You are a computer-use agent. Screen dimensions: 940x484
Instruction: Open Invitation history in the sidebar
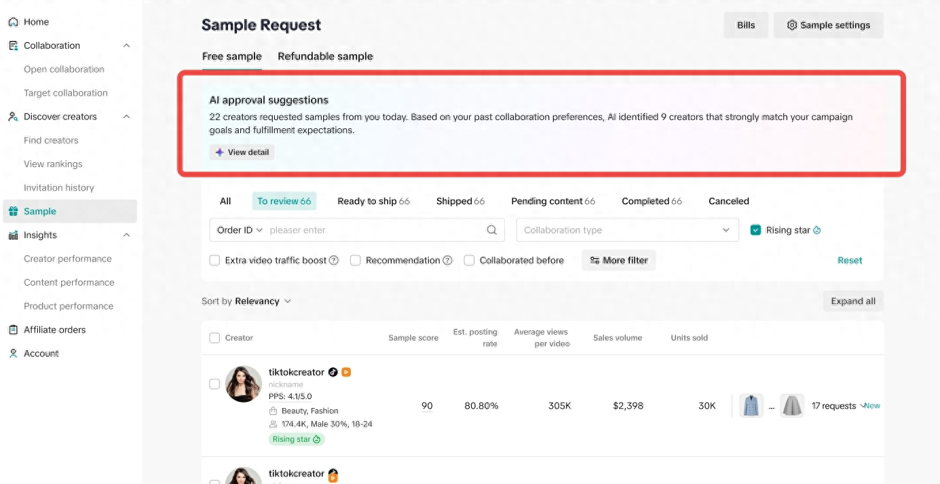(x=59, y=188)
